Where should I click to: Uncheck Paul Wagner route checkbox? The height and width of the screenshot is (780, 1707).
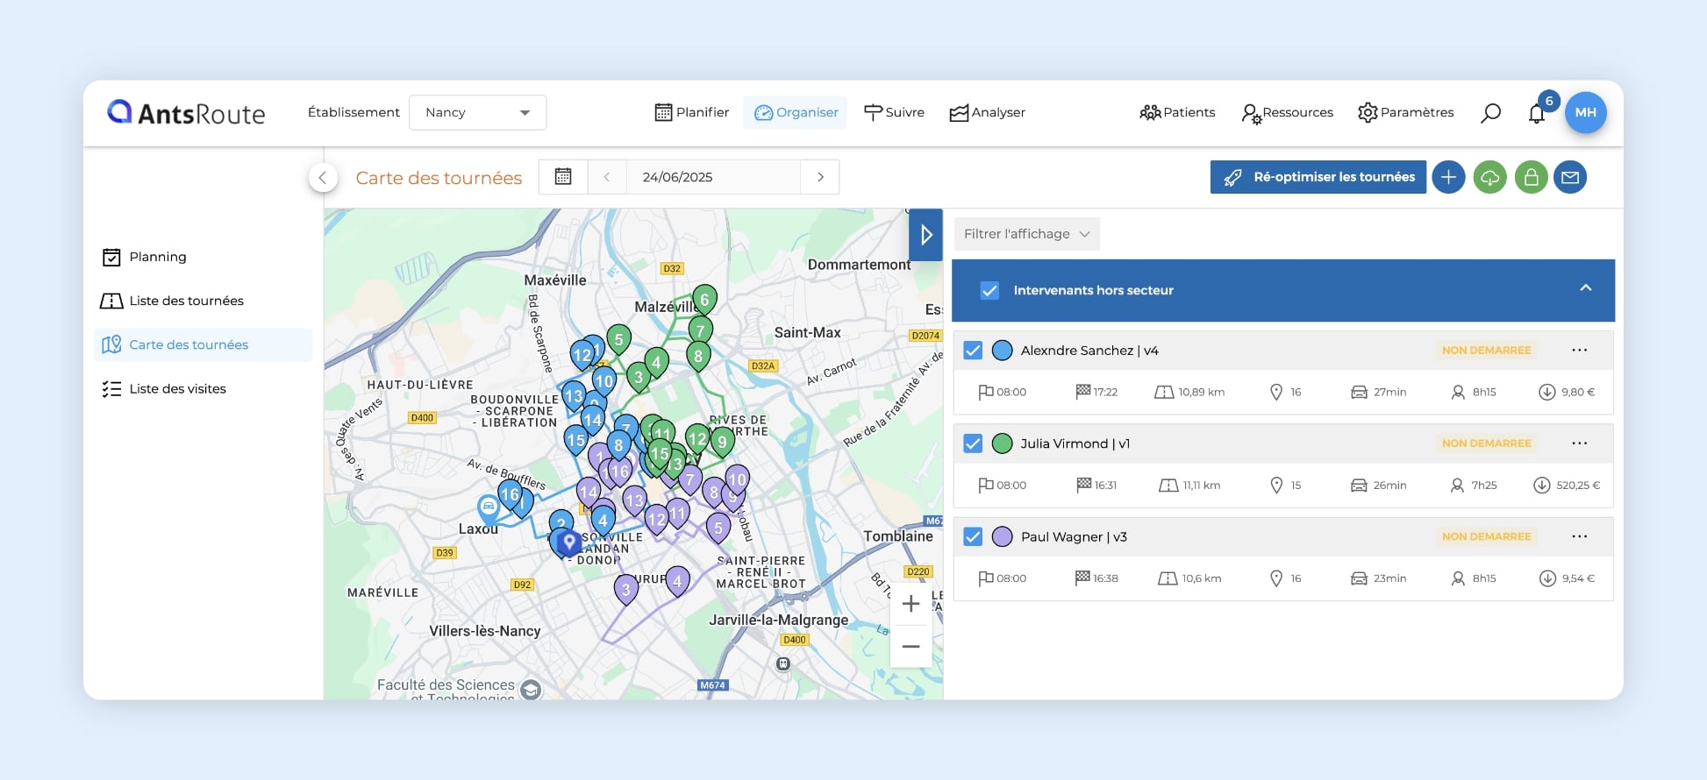point(973,536)
